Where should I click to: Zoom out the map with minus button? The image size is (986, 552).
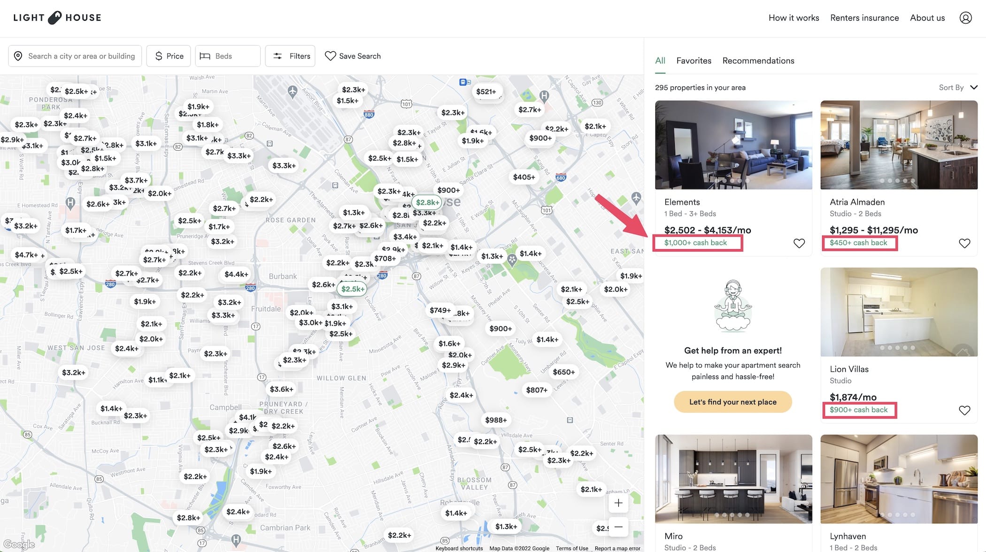tap(618, 527)
